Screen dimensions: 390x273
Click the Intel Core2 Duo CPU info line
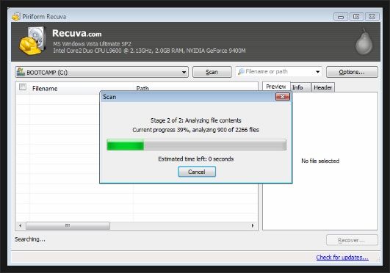pyautogui.click(x=149, y=51)
